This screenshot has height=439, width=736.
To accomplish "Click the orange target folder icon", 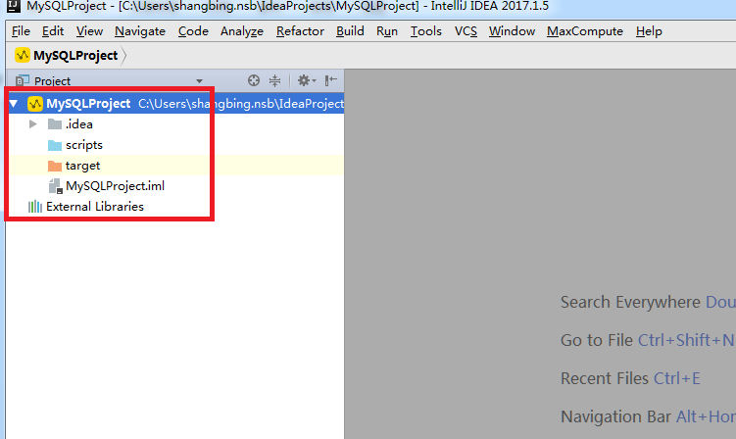I will point(55,166).
